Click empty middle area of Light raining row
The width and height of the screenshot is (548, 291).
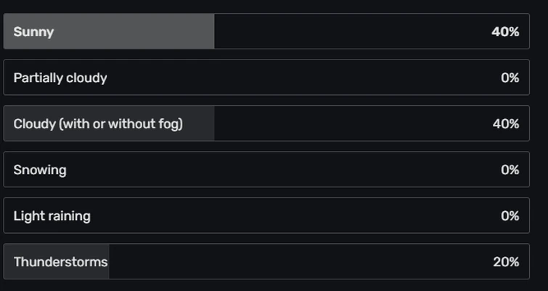pos(290,216)
